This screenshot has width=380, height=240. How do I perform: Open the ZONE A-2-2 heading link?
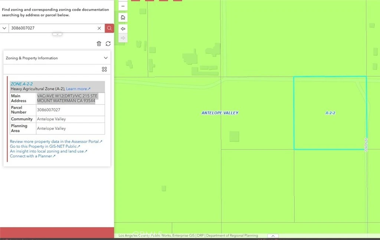[x=22, y=84]
